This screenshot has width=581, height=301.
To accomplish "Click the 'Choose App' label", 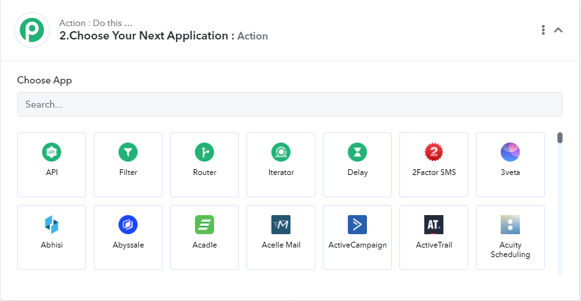I will (45, 80).
